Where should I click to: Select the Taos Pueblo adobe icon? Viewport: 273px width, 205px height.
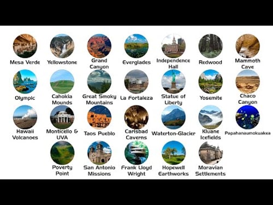(x=99, y=117)
